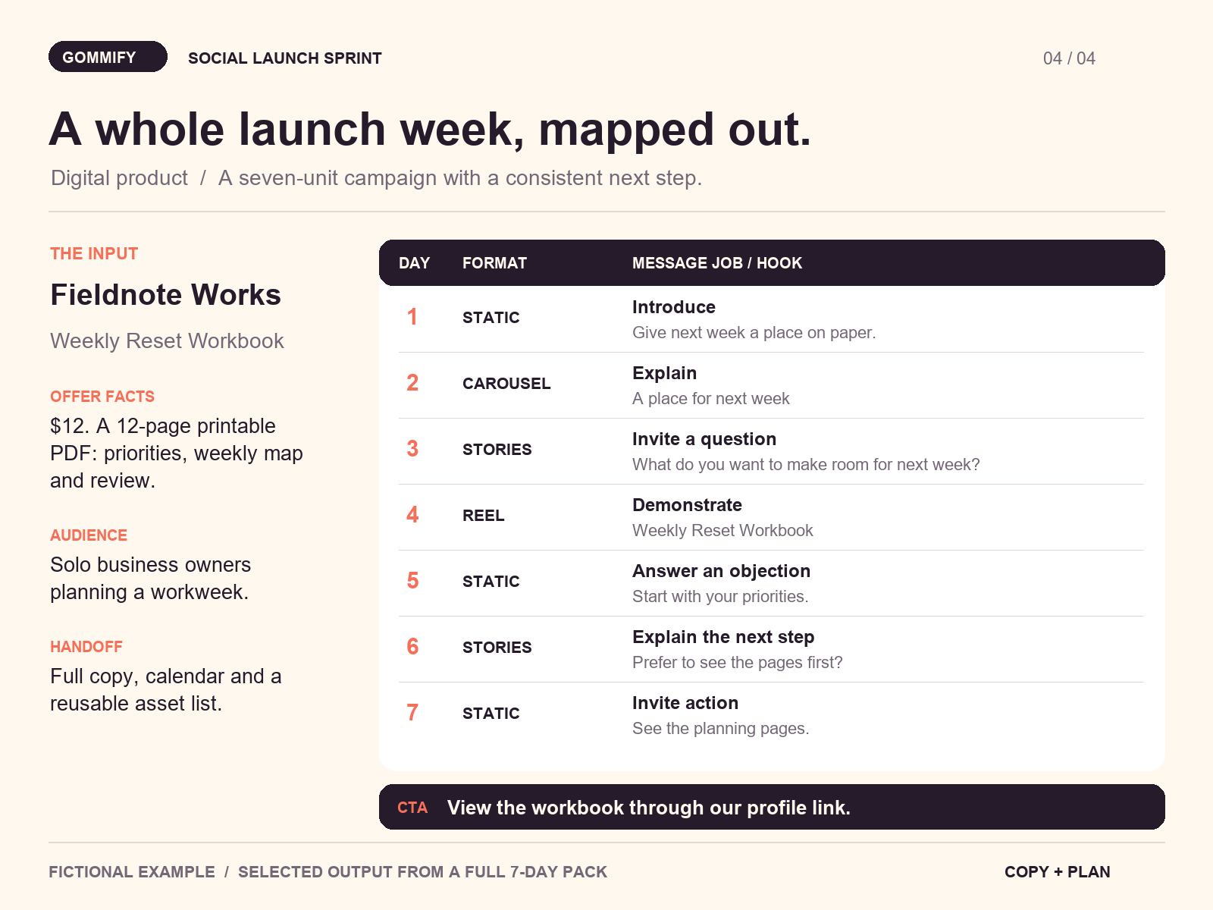1213x910 pixels.
Task: Click hook 'See the planning pages.'
Action: pos(721,729)
